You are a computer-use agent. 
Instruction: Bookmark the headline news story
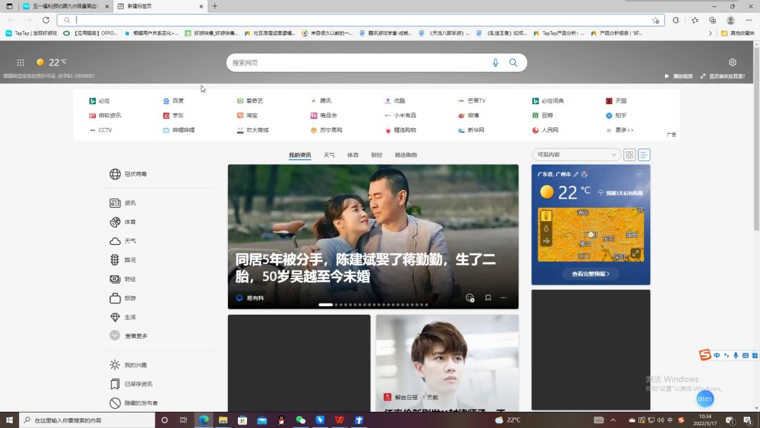[x=488, y=298]
